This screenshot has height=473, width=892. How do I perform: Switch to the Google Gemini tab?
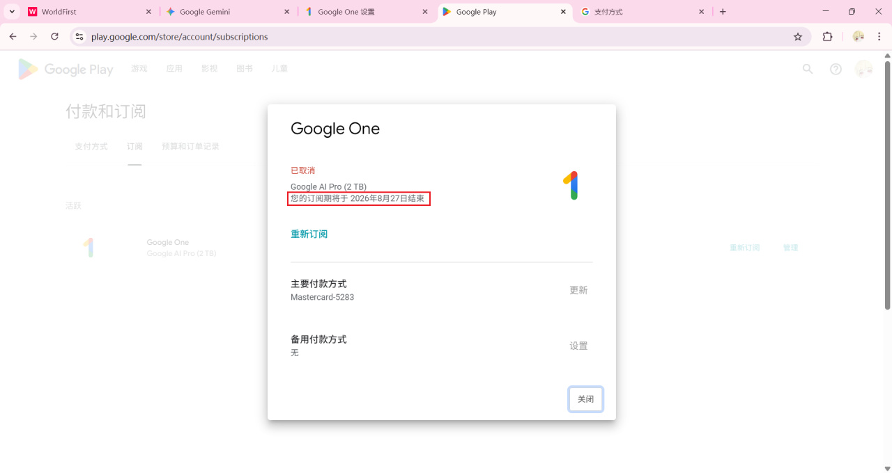[x=228, y=12]
